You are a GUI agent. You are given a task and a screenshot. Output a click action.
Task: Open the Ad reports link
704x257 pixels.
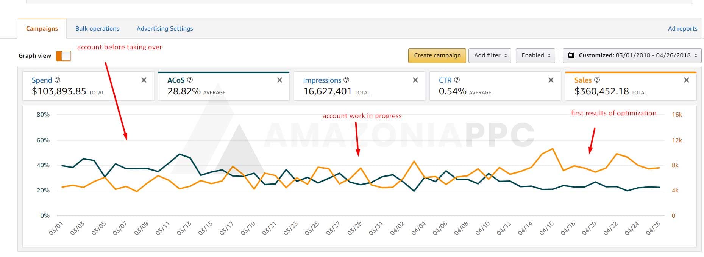click(x=682, y=28)
